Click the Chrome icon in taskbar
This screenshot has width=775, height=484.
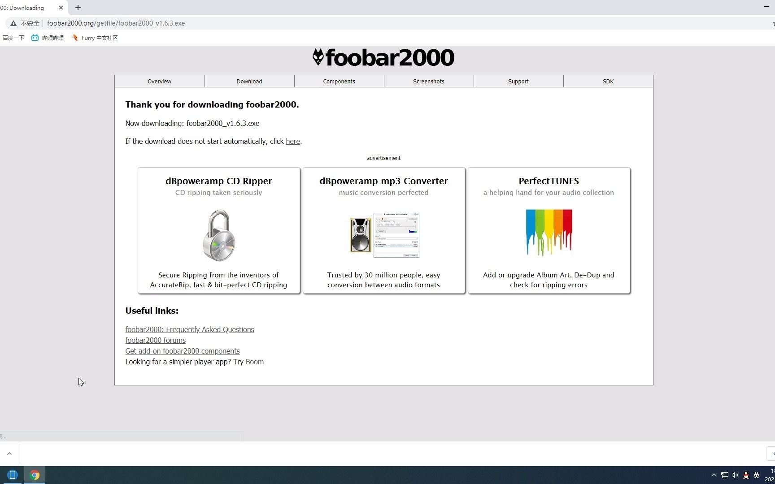click(x=35, y=475)
